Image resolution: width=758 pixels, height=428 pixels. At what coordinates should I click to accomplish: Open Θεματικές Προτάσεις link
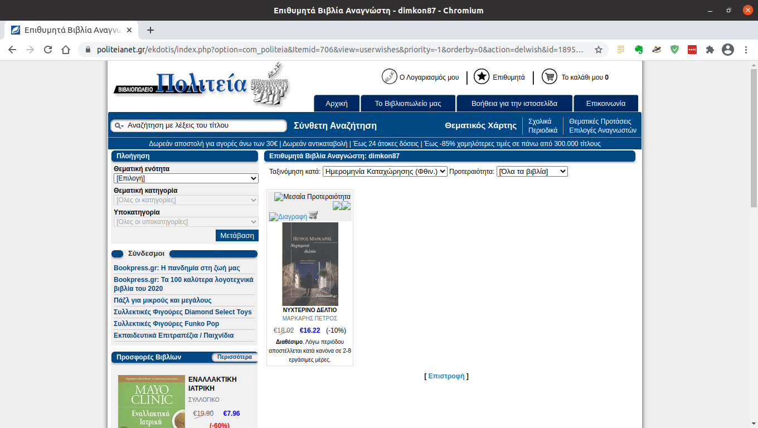pyautogui.click(x=600, y=121)
